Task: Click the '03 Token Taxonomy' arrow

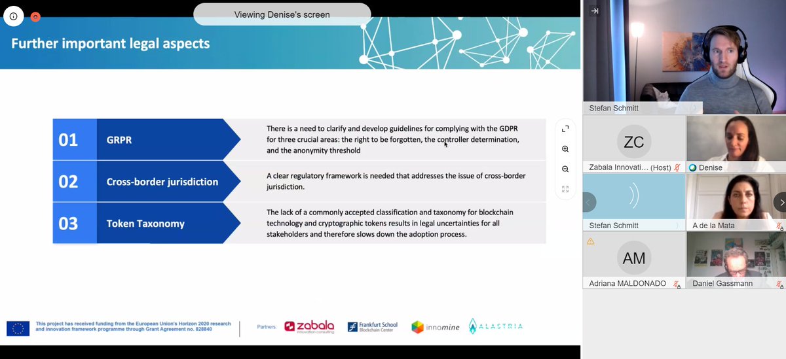Action: coord(147,223)
